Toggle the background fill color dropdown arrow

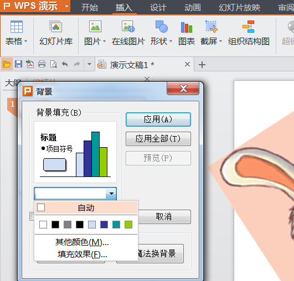pyautogui.click(x=111, y=194)
